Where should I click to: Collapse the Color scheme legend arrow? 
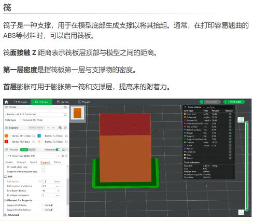(x=185, y=107)
